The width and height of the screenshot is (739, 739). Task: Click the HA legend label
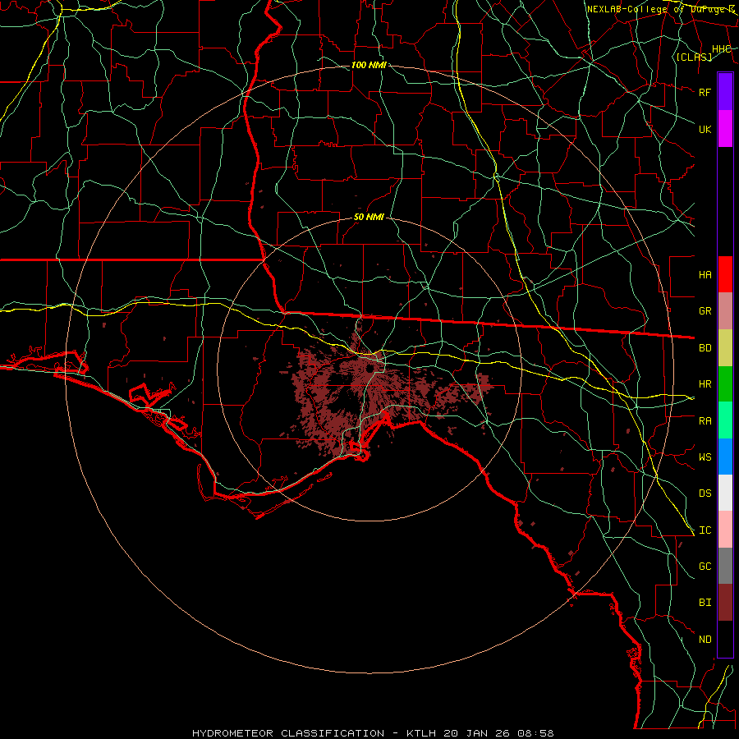(705, 274)
